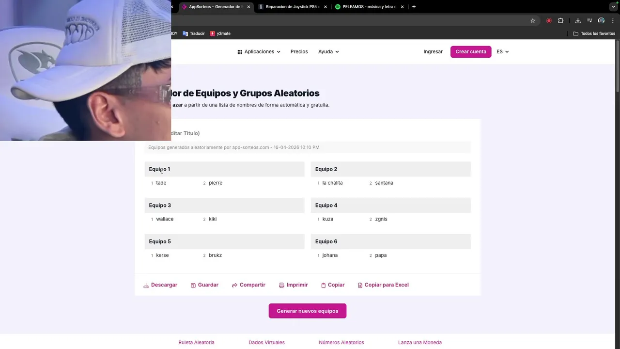Click the Crear cuenta button
Viewport: 620px width, 349px height.
(471, 52)
